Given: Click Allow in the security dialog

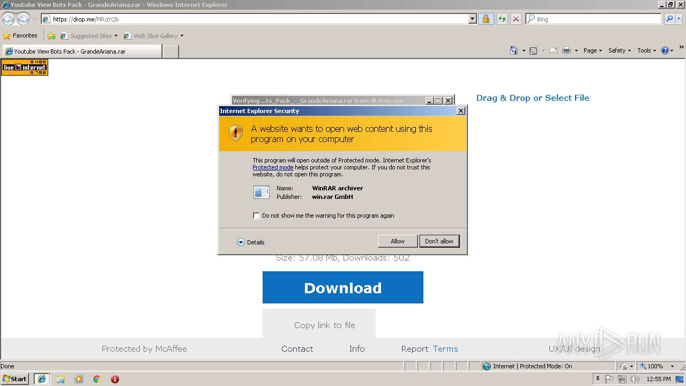Looking at the screenshot, I should (398, 241).
